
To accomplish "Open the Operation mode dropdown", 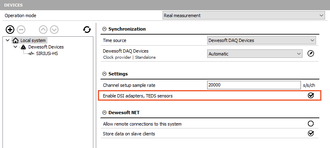I will pyautogui.click(x=244, y=15).
